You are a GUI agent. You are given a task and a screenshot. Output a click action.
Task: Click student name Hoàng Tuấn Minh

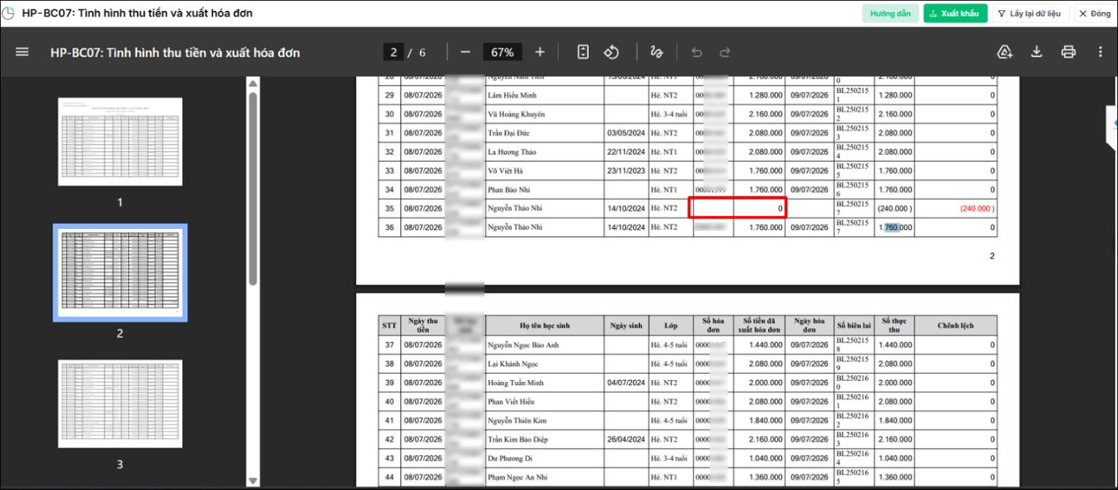pos(515,383)
